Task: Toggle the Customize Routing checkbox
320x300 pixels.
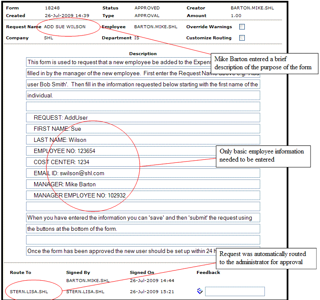Action: pyautogui.click(x=242, y=38)
